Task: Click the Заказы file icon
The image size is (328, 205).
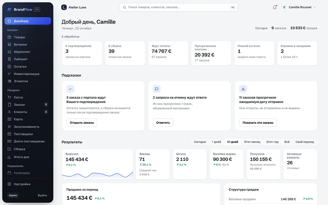Action: click(x=9, y=105)
